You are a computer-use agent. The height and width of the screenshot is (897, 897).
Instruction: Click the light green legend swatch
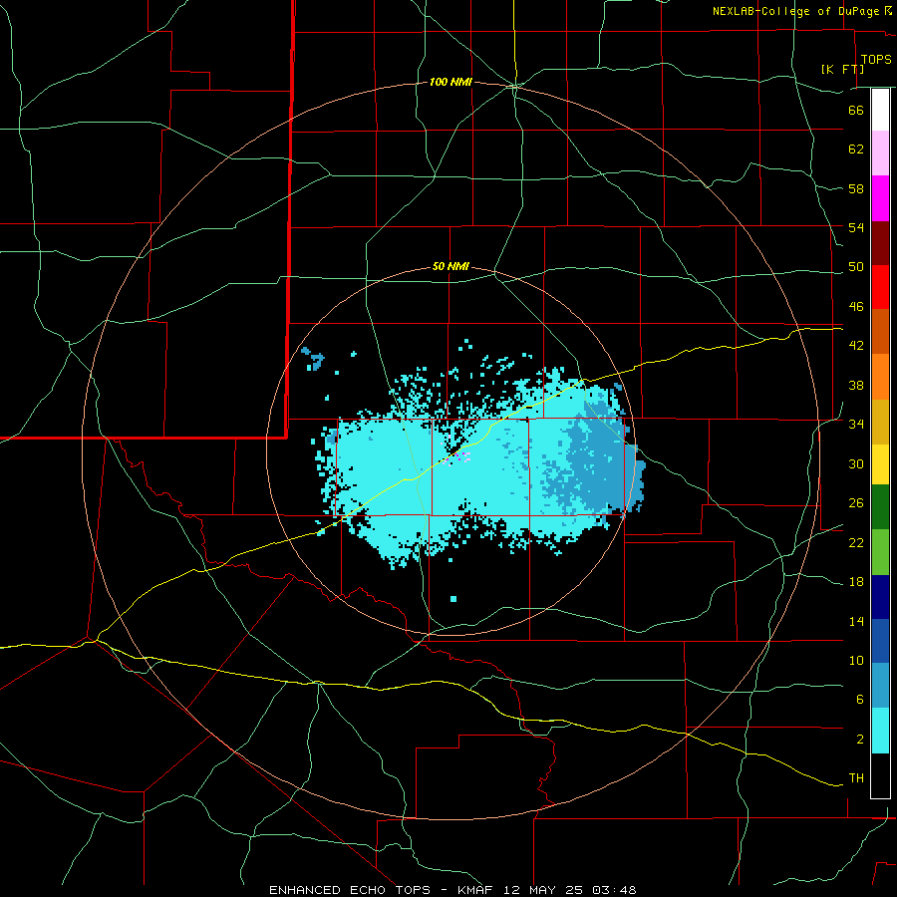[x=880, y=552]
